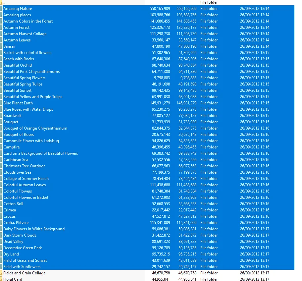The image size is (302, 281).
Task: Select the Boardwalk folder
Action: 12,116
